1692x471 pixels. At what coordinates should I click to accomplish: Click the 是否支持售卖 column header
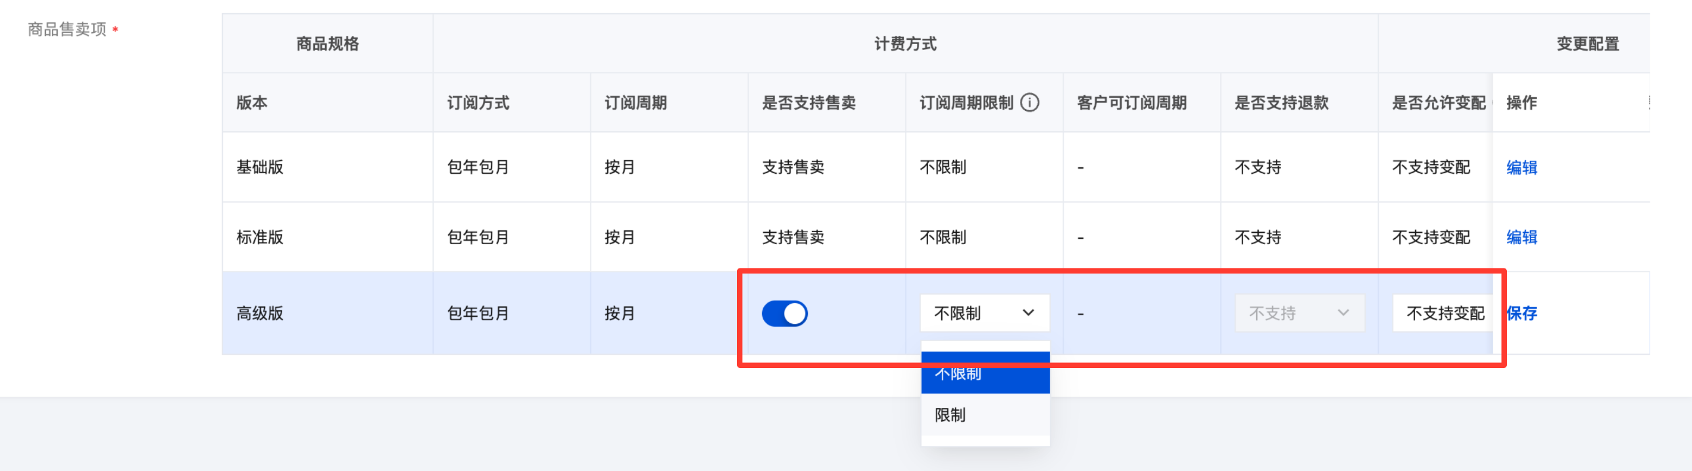809,102
